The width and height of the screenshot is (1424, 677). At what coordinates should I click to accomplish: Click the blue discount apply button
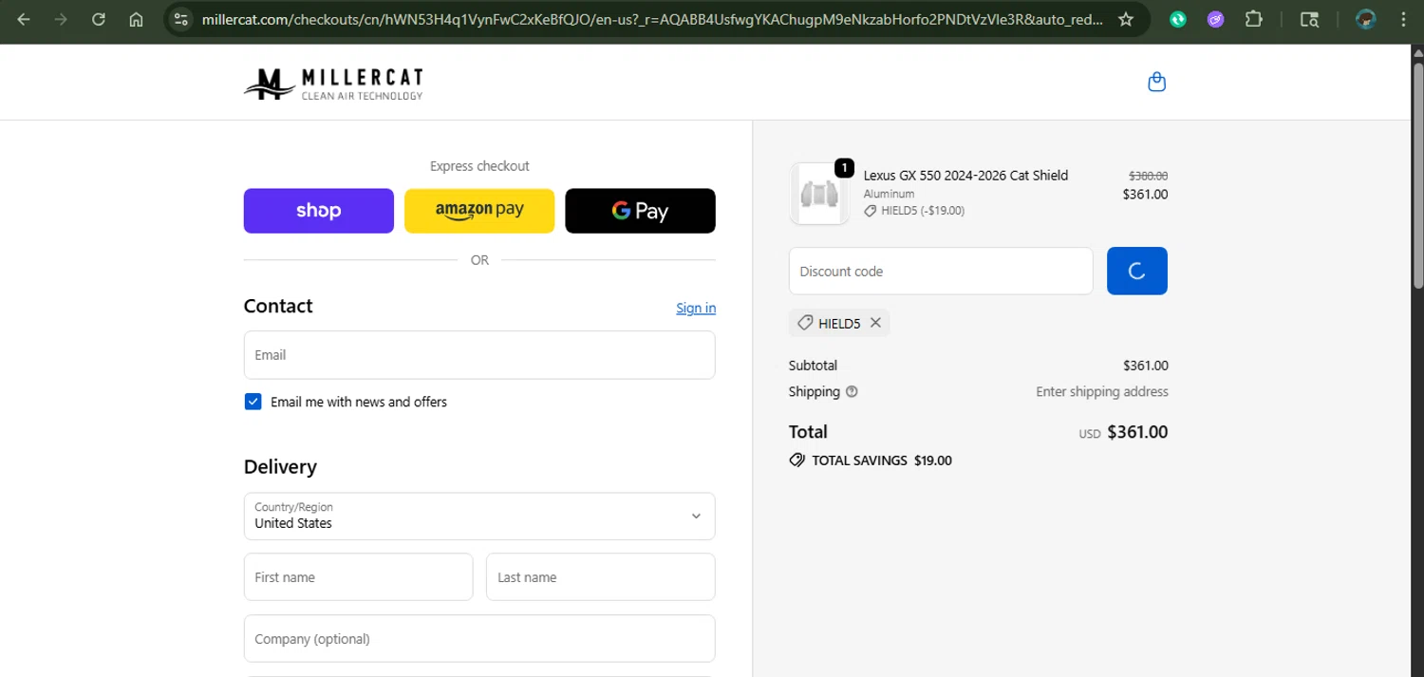pos(1136,271)
